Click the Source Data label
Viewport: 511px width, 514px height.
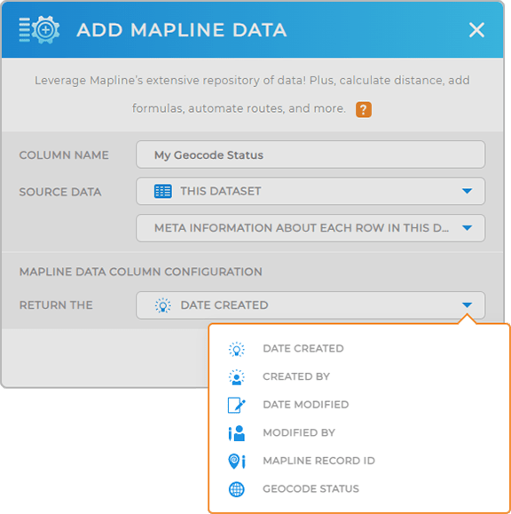(x=60, y=192)
